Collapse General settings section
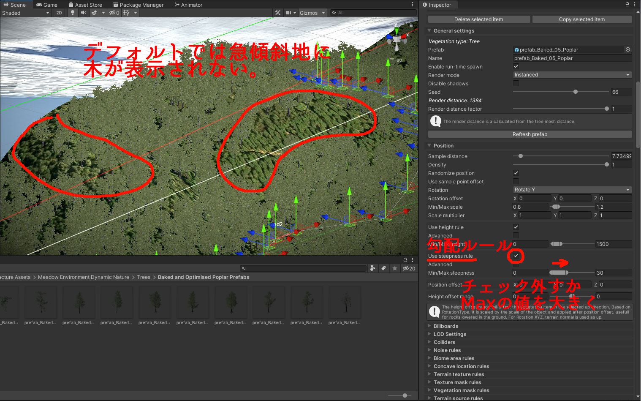This screenshot has width=641, height=401. (429, 30)
